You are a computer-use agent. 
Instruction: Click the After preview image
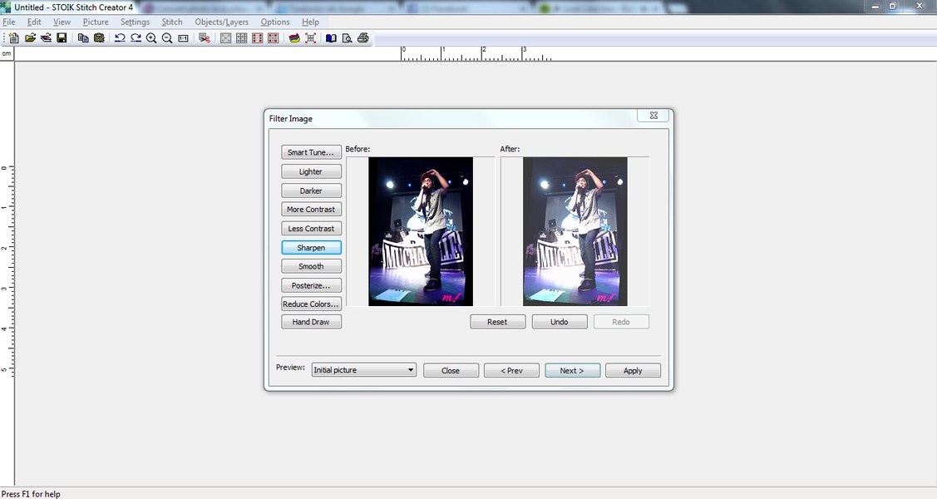[575, 231]
